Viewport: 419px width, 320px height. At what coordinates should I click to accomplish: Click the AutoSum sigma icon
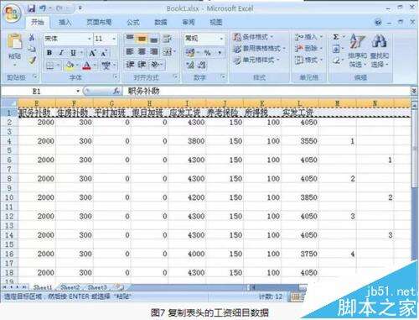[x=336, y=37]
